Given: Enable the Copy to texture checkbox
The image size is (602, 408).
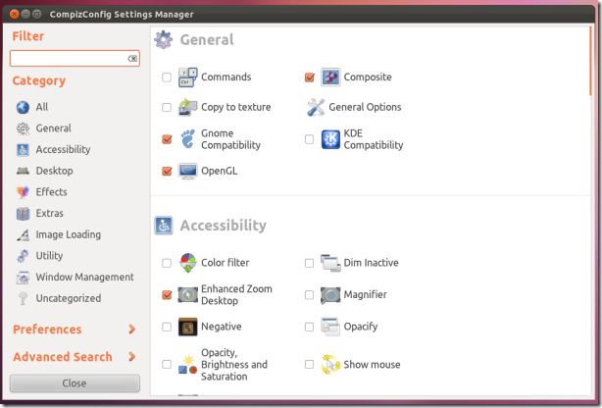Looking at the screenshot, I should tap(167, 107).
